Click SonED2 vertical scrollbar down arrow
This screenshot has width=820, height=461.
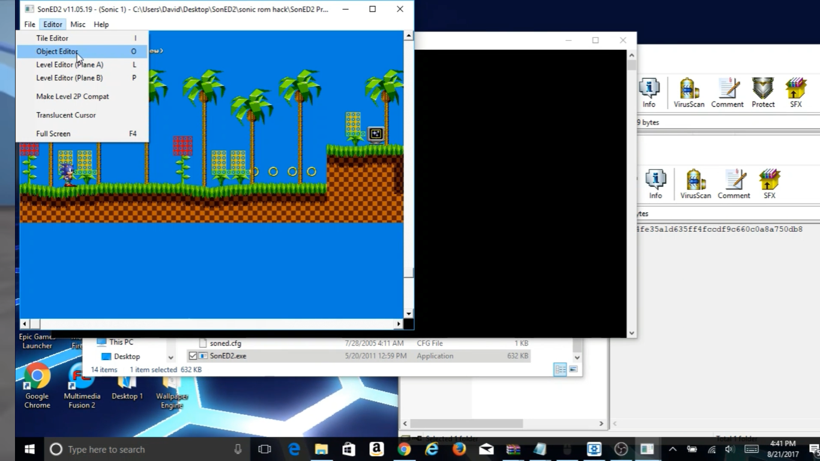[408, 313]
